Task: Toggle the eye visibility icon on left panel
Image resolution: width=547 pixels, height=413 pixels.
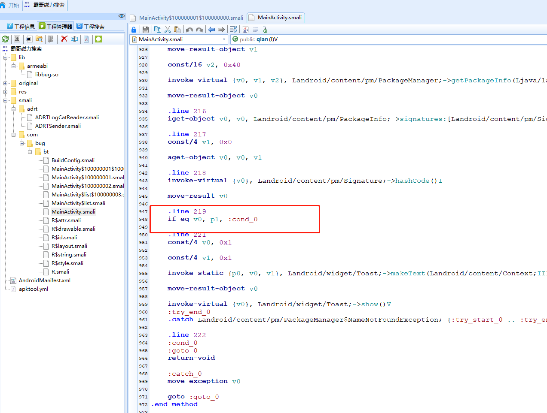Action: (x=121, y=16)
